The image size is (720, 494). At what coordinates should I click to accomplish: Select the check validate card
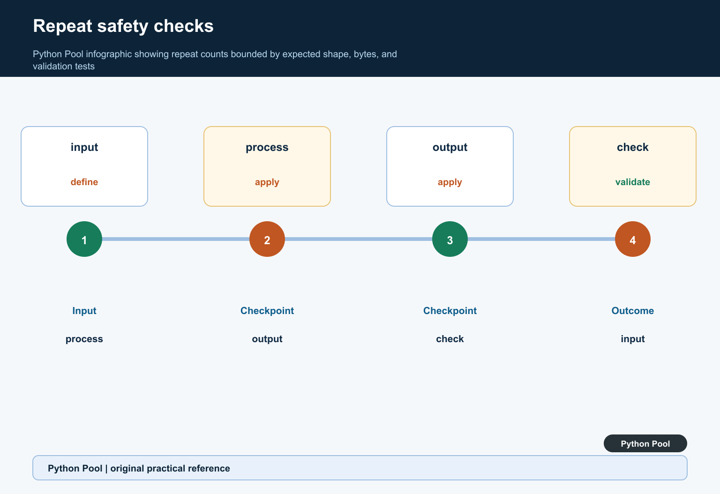point(633,166)
